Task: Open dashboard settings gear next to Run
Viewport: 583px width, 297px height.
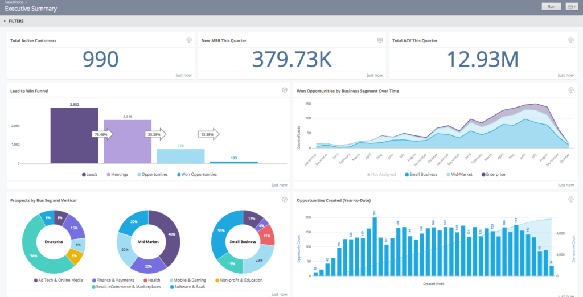Action: click(x=571, y=7)
